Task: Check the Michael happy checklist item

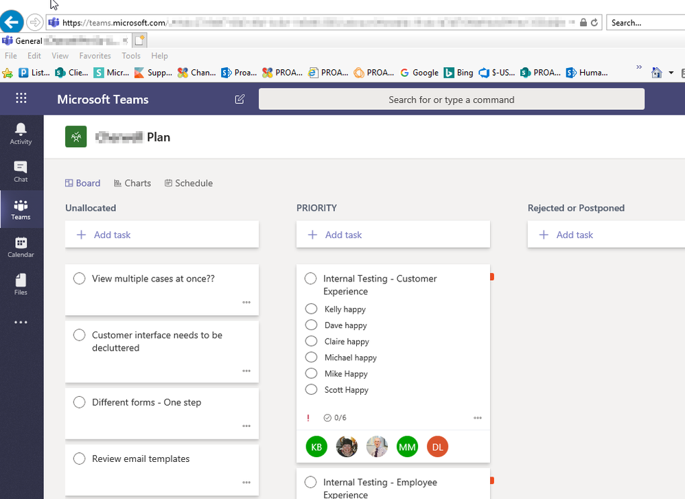Action: (x=311, y=358)
